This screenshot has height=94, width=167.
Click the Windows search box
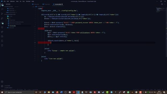point(19,92)
